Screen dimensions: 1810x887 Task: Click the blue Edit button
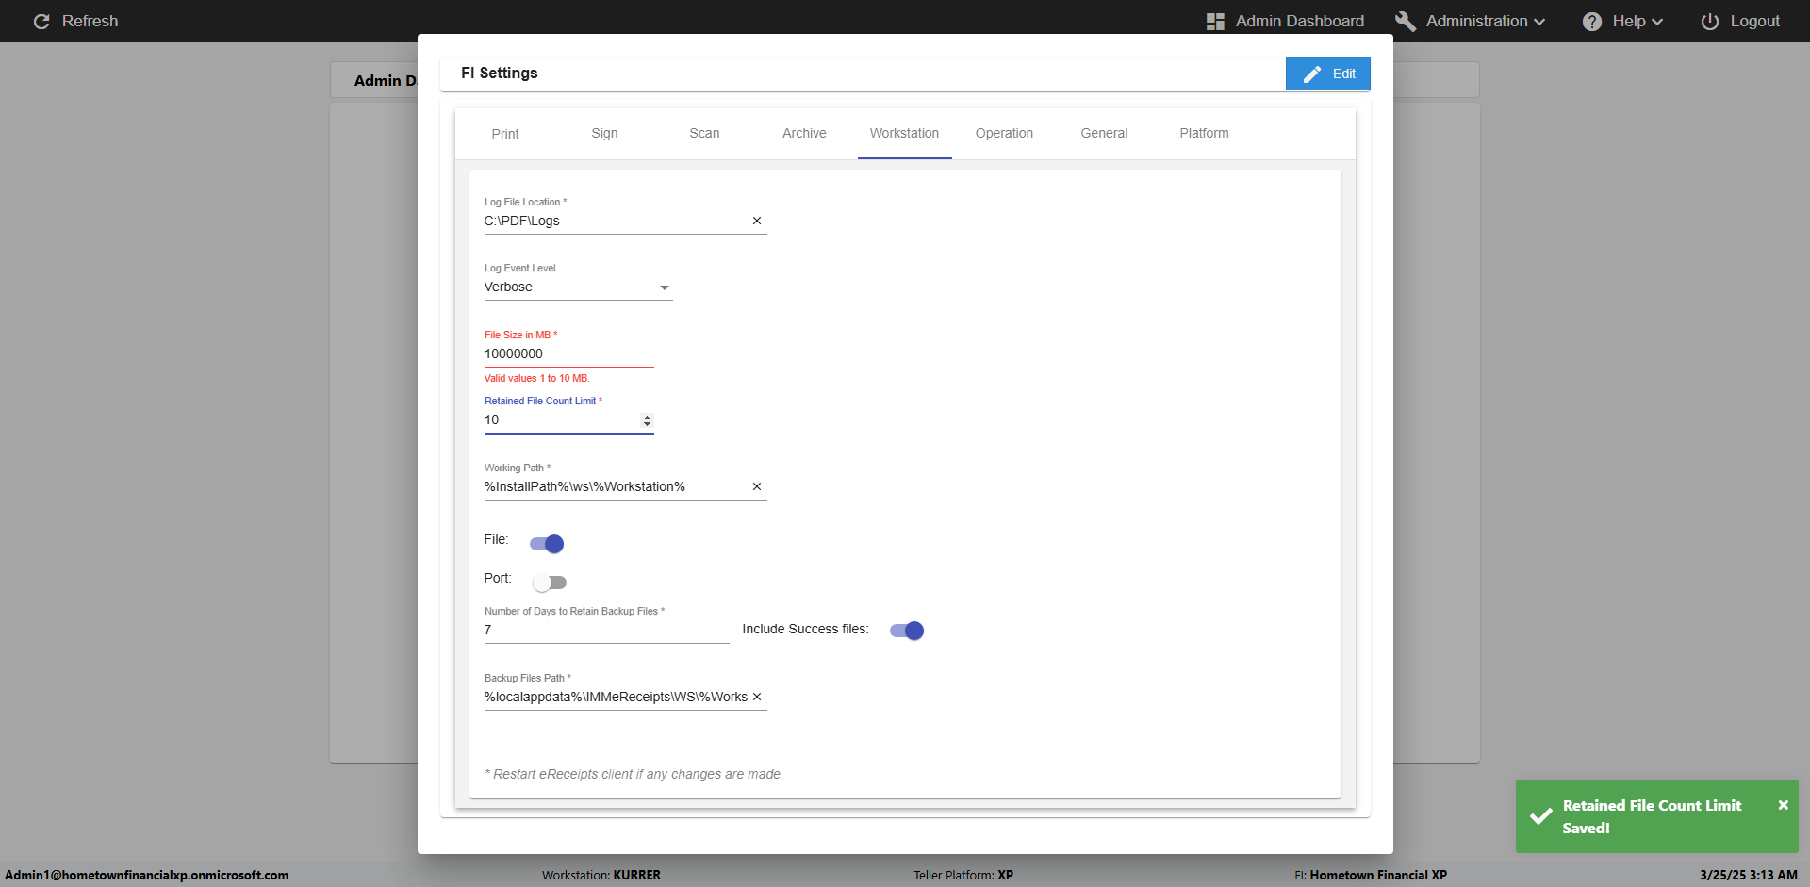click(1327, 74)
